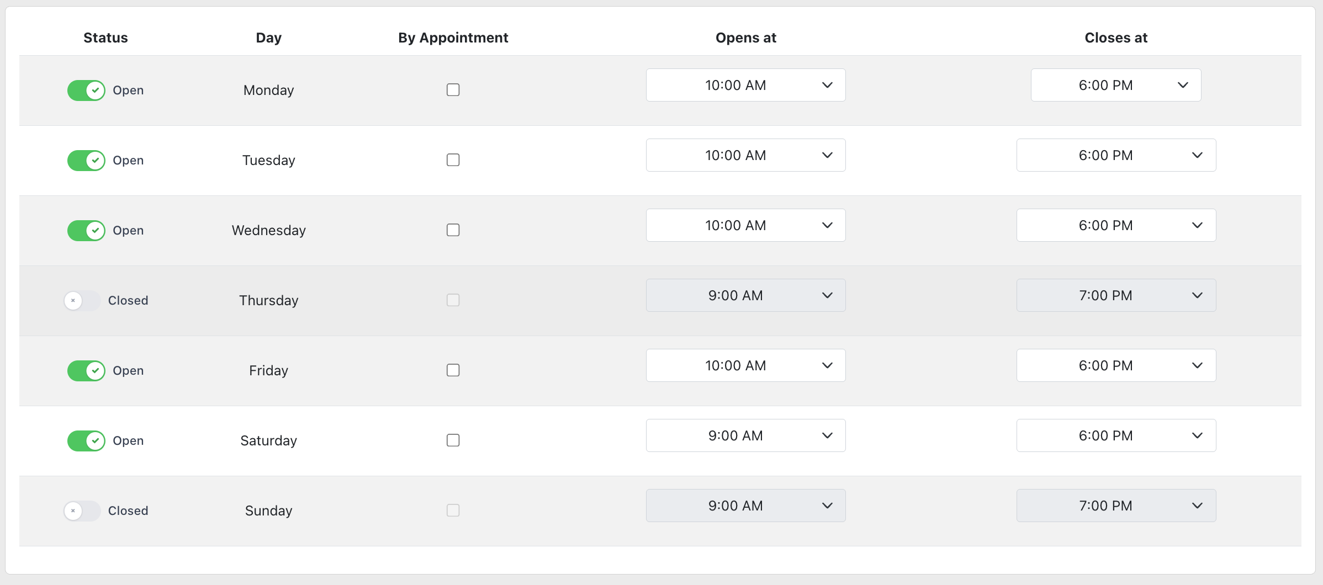Image resolution: width=1323 pixels, height=585 pixels.
Task: Enable By Appointment for Wednesday
Action: point(453,230)
